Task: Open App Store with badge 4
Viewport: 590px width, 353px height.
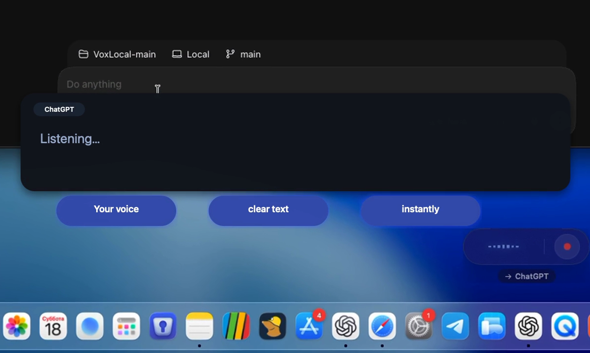Action: (309, 326)
